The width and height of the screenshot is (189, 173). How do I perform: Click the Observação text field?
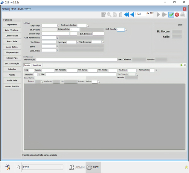[x=77, y=60]
